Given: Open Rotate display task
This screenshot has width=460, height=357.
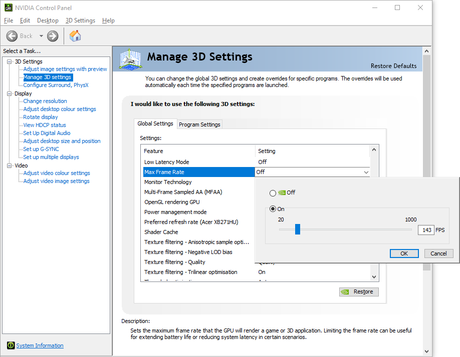Looking at the screenshot, I should [x=41, y=117].
